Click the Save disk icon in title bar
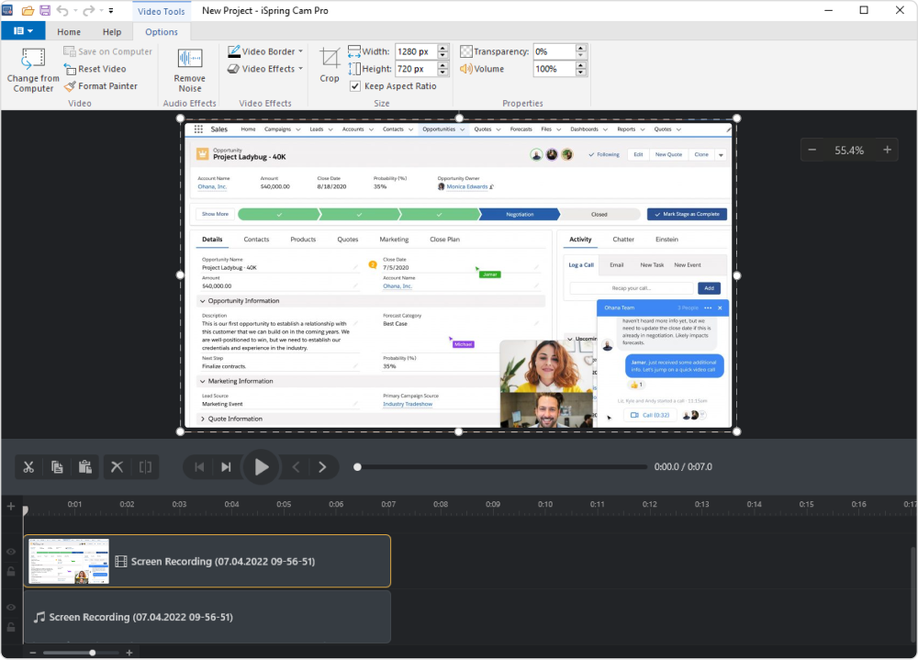The image size is (918, 660). tap(45, 10)
